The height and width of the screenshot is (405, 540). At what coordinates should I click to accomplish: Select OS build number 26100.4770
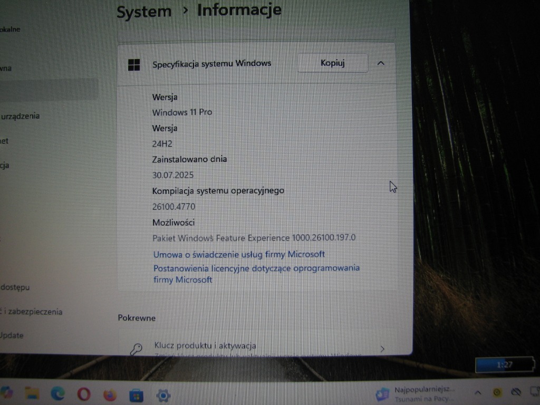pos(173,207)
